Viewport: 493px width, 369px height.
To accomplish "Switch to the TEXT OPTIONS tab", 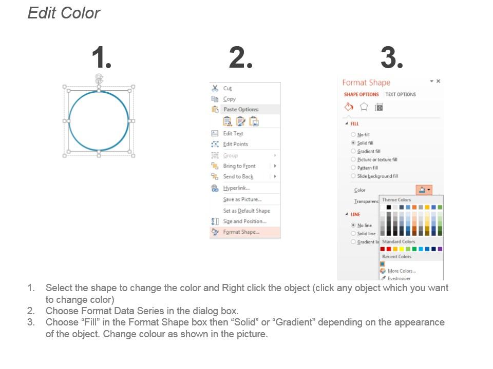I will coord(401,94).
